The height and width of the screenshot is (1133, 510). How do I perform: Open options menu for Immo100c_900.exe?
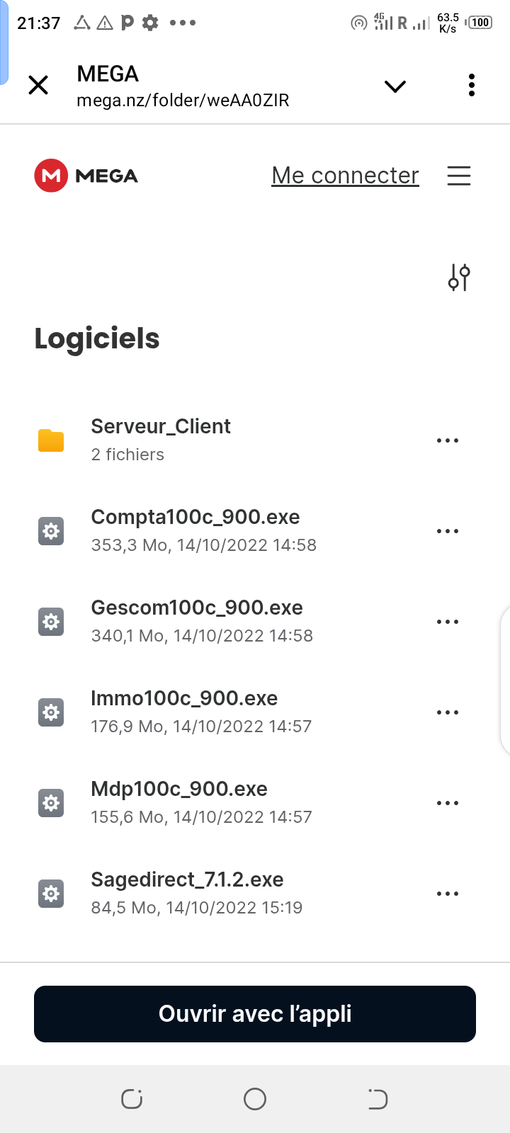click(448, 712)
